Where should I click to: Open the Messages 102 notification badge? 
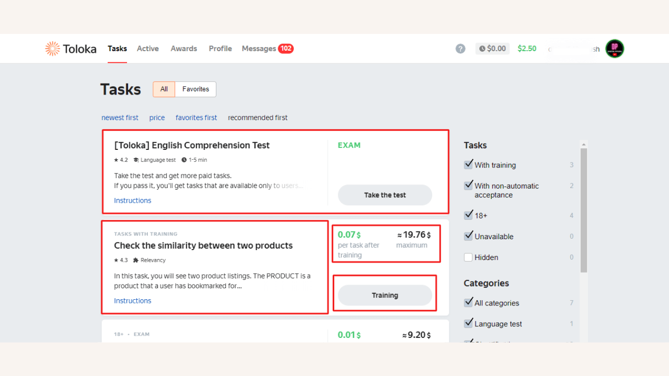(x=286, y=49)
